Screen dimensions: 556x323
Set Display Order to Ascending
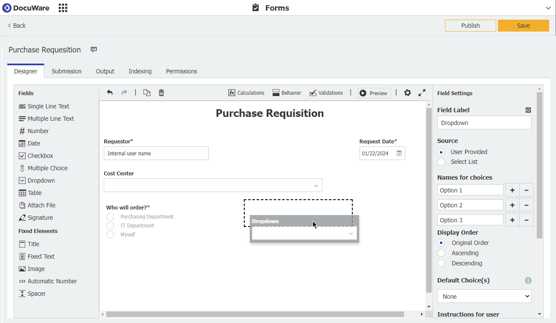pyautogui.click(x=440, y=253)
